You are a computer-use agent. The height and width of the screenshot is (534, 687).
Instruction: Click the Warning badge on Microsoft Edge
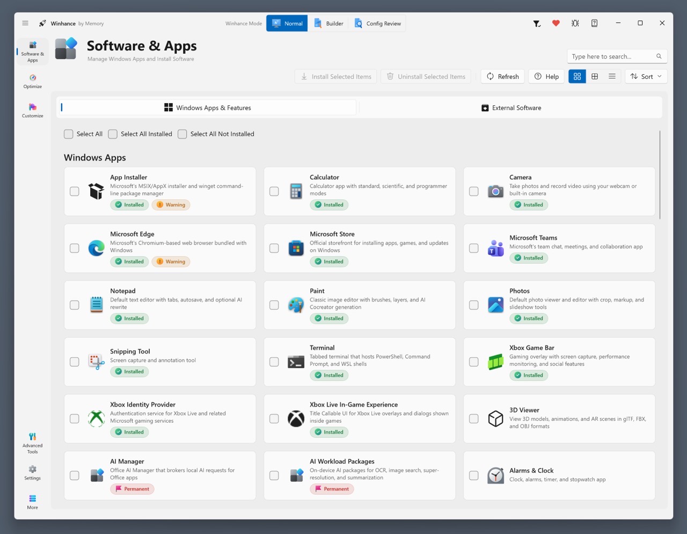pyautogui.click(x=171, y=262)
